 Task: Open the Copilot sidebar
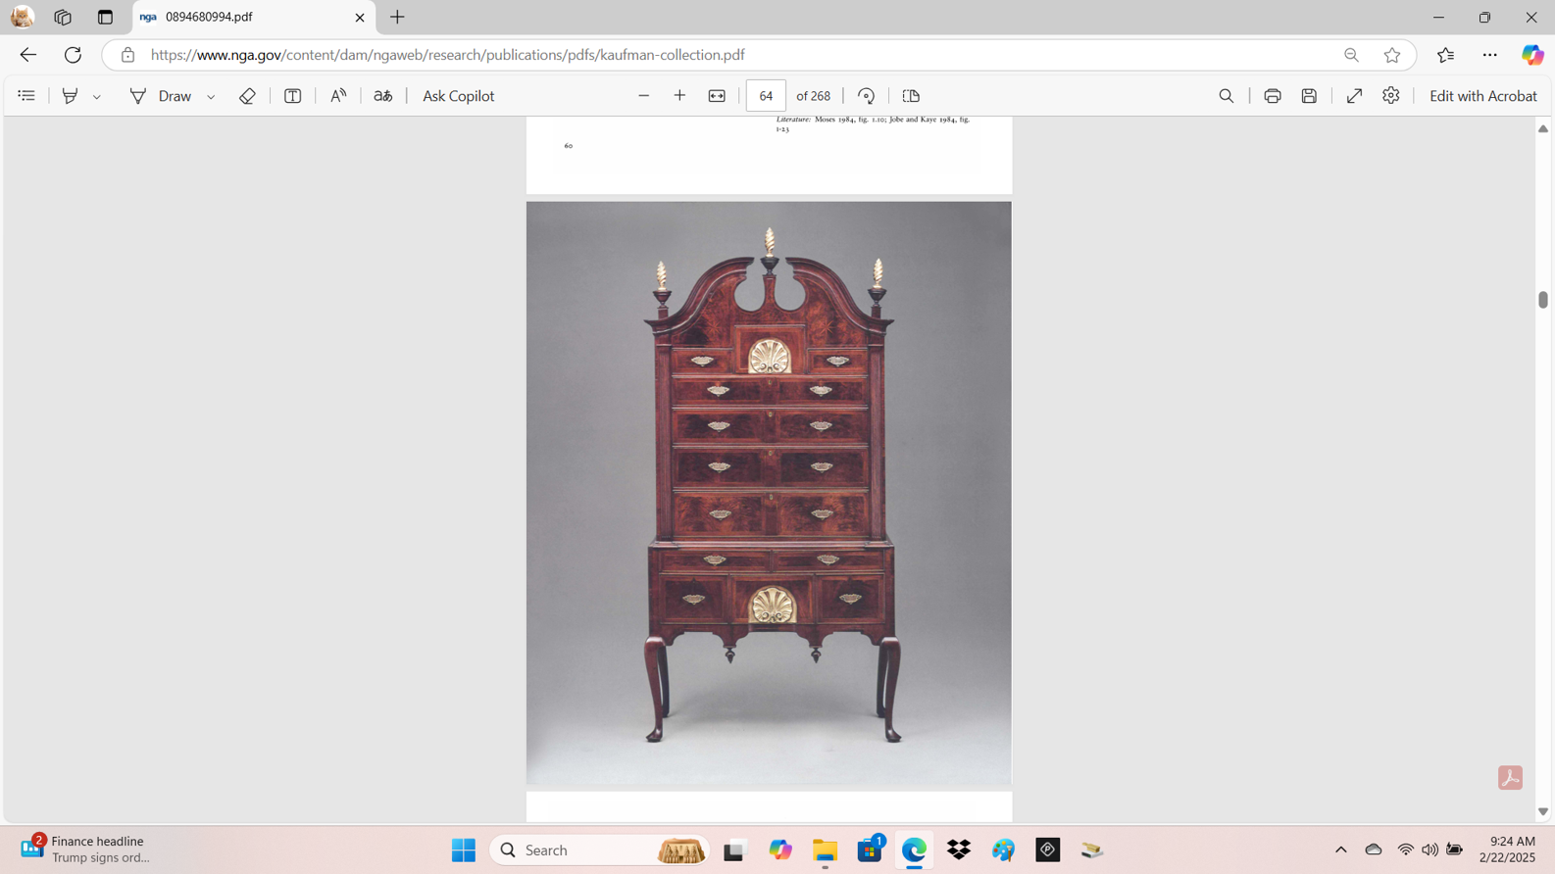pyautogui.click(x=1532, y=55)
